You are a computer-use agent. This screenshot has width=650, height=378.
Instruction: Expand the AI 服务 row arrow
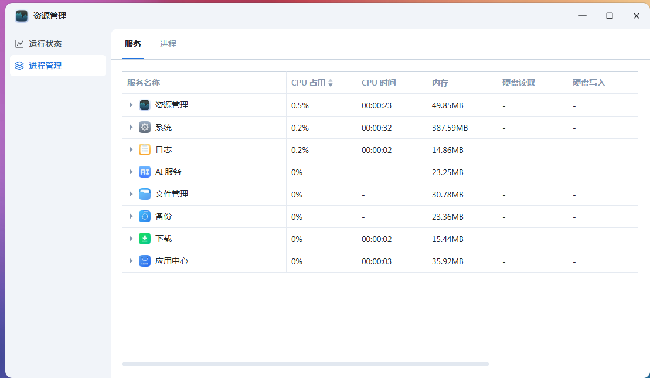131,172
